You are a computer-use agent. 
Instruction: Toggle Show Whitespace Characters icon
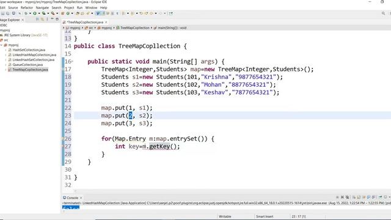click(117, 13)
